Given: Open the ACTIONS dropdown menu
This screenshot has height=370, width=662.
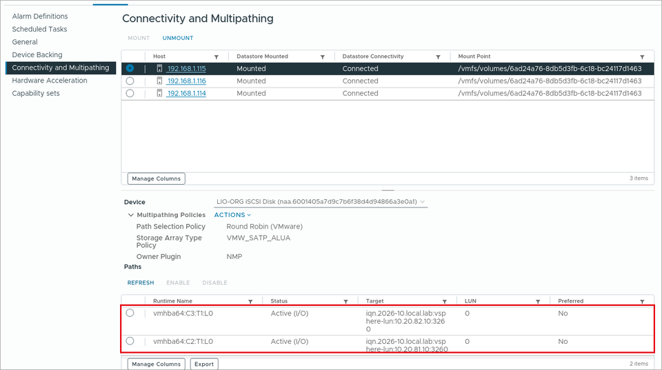Looking at the screenshot, I should point(232,215).
